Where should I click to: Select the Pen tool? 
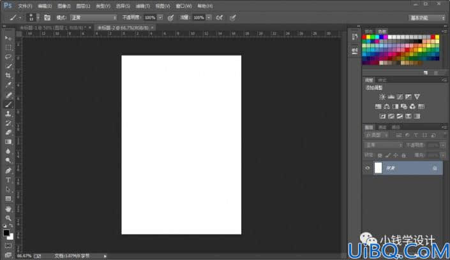pyautogui.click(x=8, y=171)
